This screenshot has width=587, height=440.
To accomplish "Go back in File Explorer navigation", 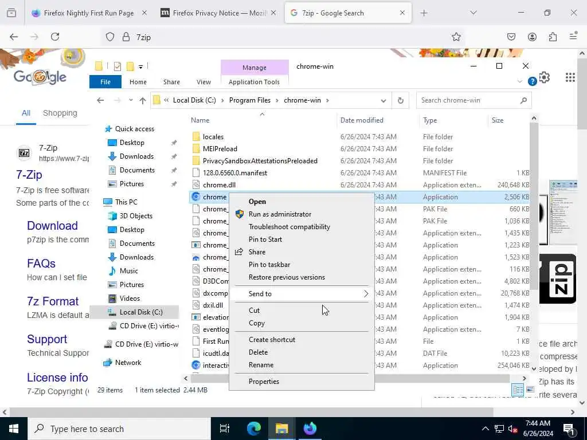I will coord(100,100).
